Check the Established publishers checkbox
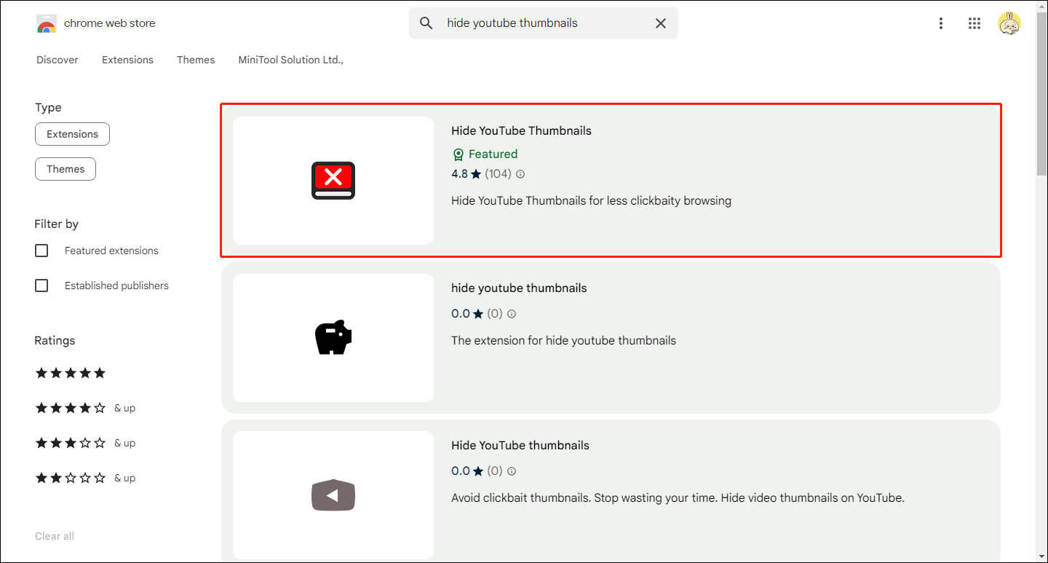The image size is (1048, 563). (x=41, y=286)
